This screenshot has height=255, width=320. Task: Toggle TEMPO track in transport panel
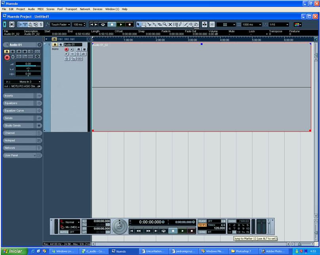[x=202, y=225]
